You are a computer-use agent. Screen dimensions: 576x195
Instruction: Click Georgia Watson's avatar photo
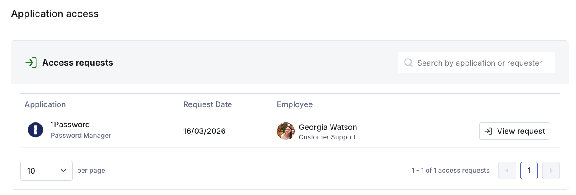(285, 131)
